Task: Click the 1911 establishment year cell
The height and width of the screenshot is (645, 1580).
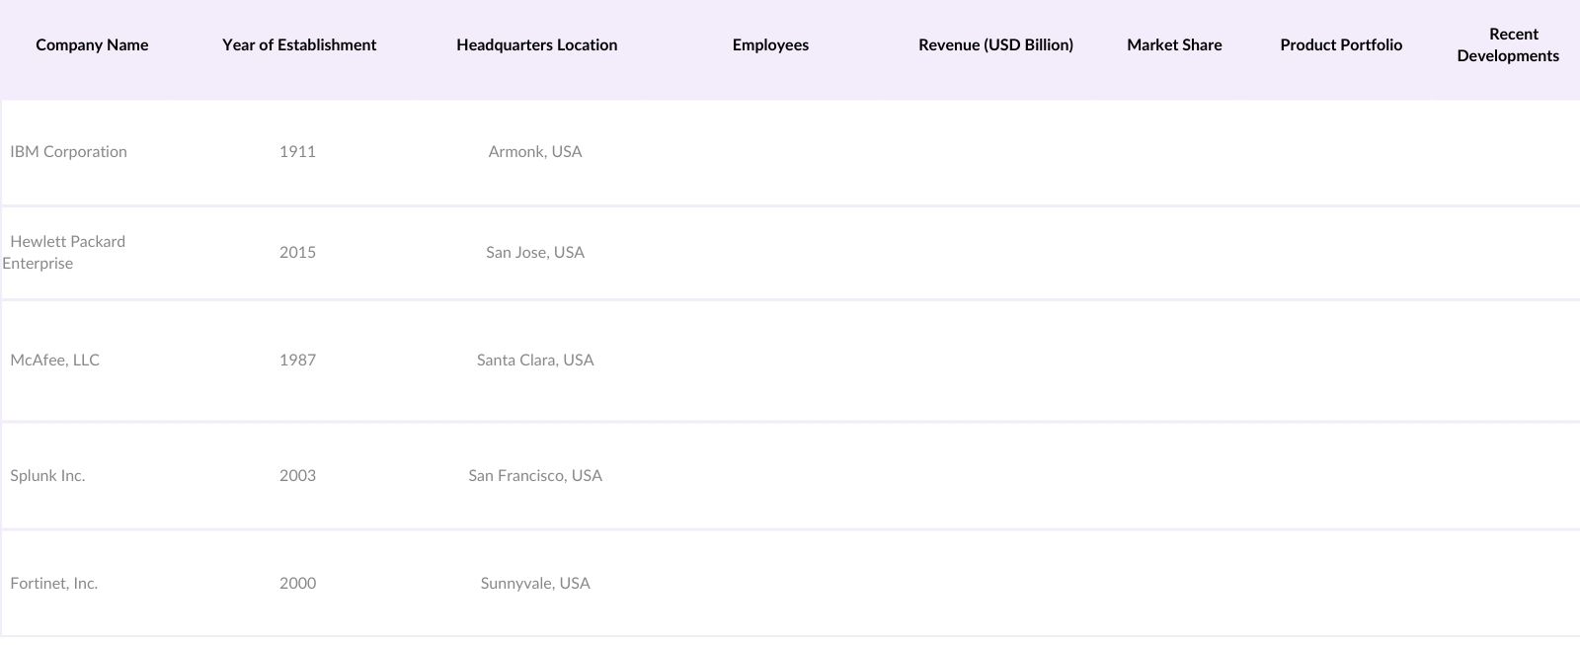Action: [x=297, y=152]
